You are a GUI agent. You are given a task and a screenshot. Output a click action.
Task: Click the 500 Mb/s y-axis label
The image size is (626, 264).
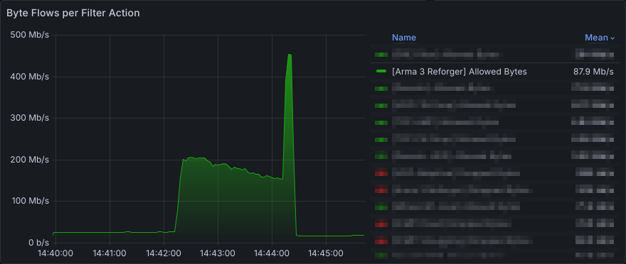click(30, 35)
